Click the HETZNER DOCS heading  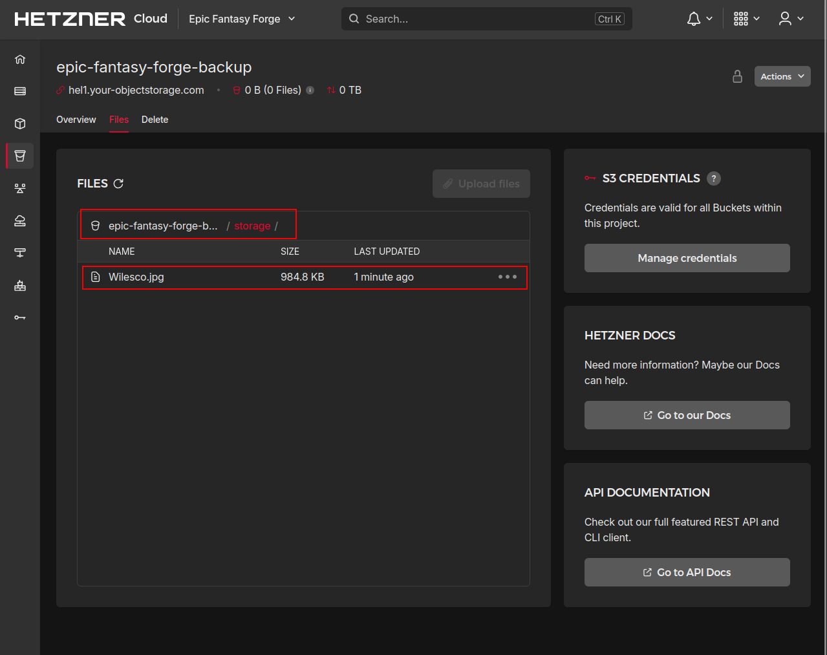(630, 336)
